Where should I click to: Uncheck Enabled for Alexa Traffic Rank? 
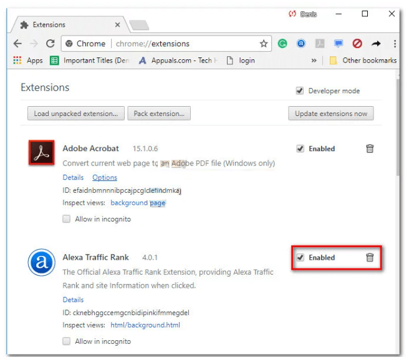coord(300,257)
